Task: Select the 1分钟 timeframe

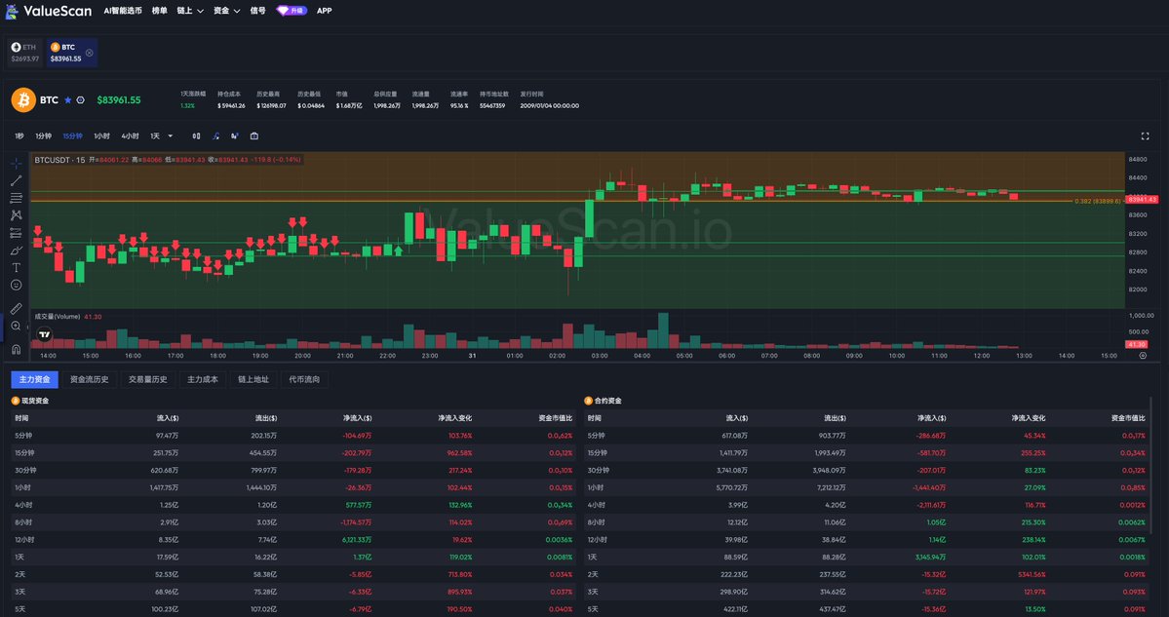Action: pyautogui.click(x=44, y=136)
